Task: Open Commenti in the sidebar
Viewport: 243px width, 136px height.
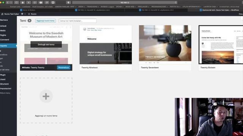Action: tap(5, 40)
